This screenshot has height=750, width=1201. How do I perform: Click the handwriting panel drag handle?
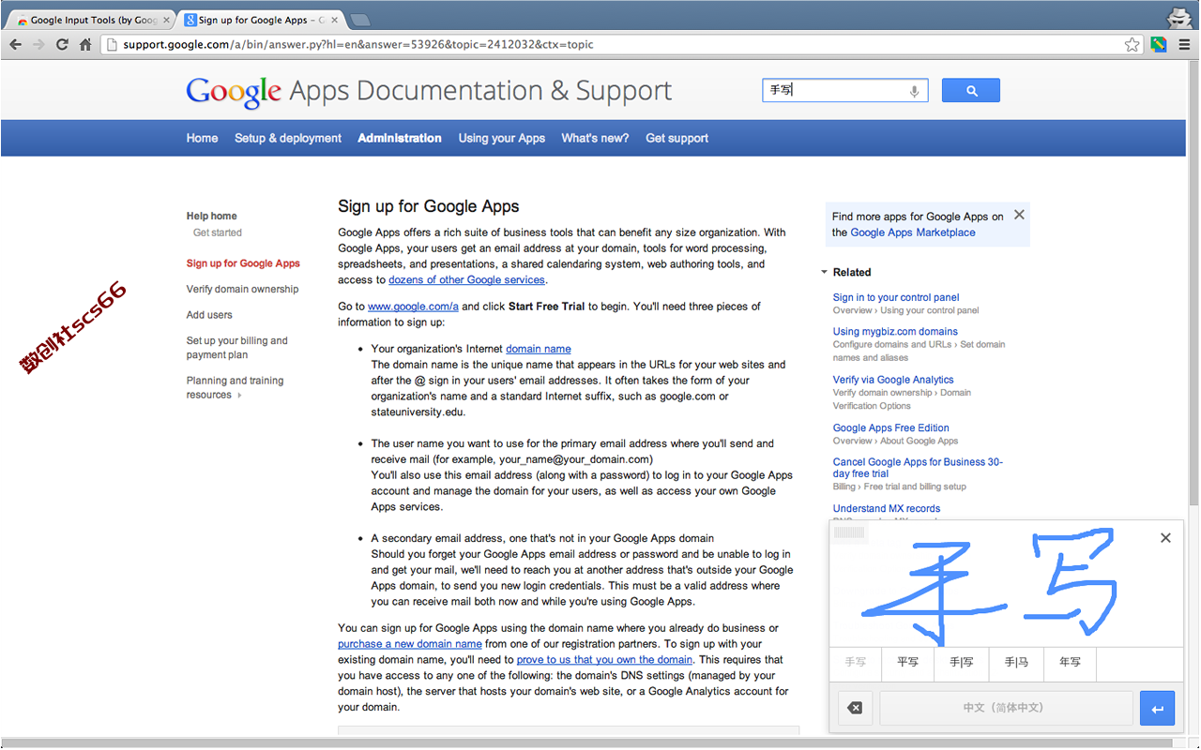(x=849, y=533)
